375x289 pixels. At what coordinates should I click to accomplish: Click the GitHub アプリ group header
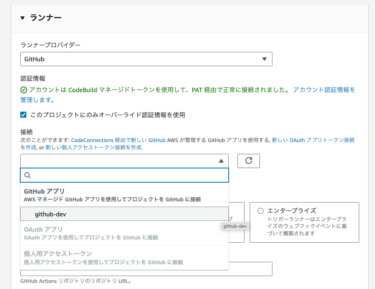pyautogui.click(x=124, y=195)
